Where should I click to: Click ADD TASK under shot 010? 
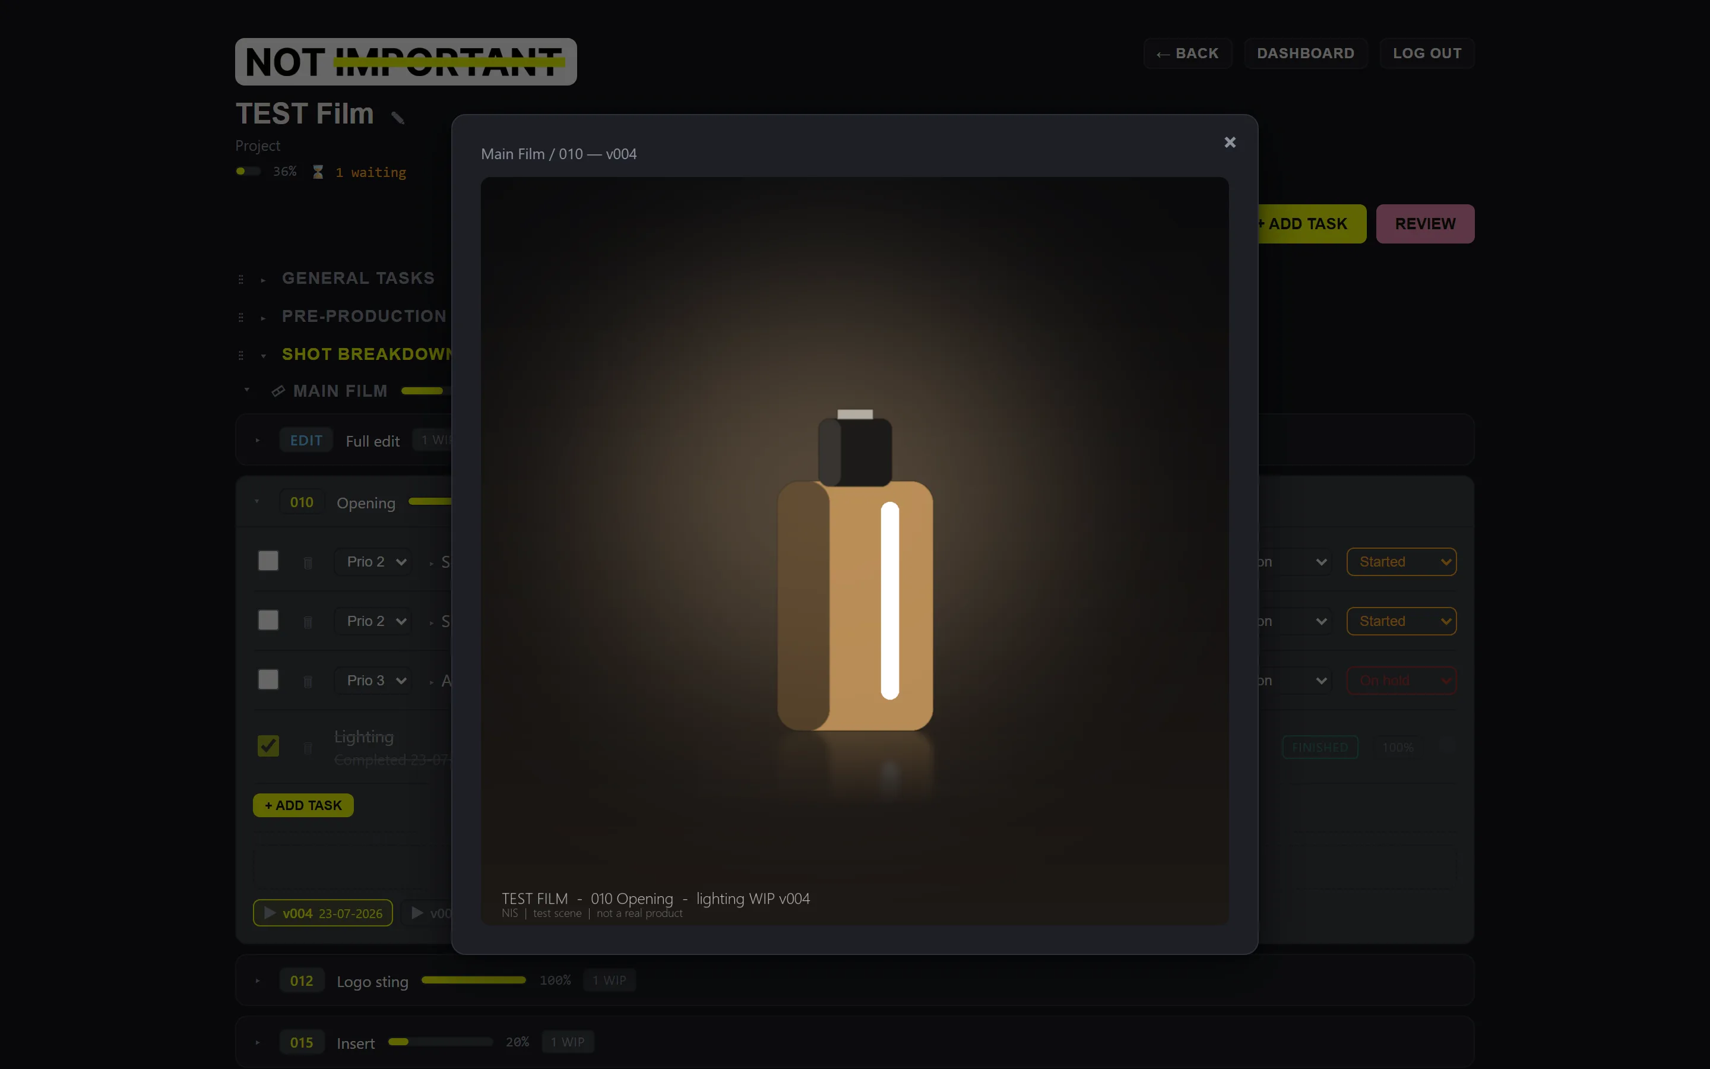click(x=303, y=805)
